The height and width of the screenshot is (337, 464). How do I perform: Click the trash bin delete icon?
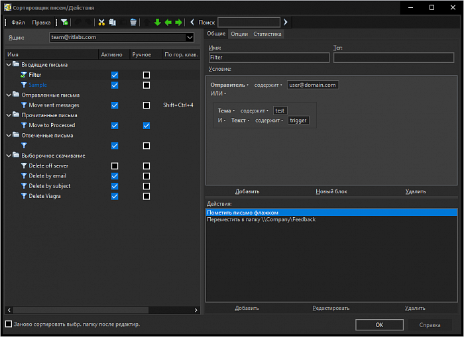pos(133,22)
